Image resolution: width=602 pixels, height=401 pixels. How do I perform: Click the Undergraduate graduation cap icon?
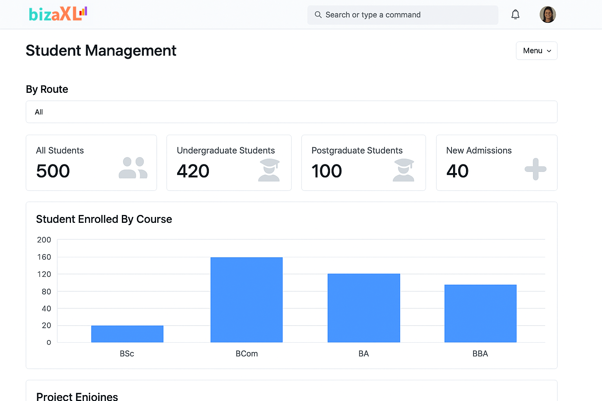tap(269, 170)
